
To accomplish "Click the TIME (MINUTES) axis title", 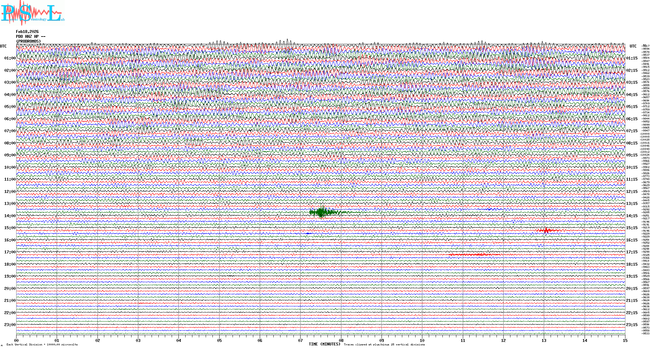I will click(x=325, y=344).
